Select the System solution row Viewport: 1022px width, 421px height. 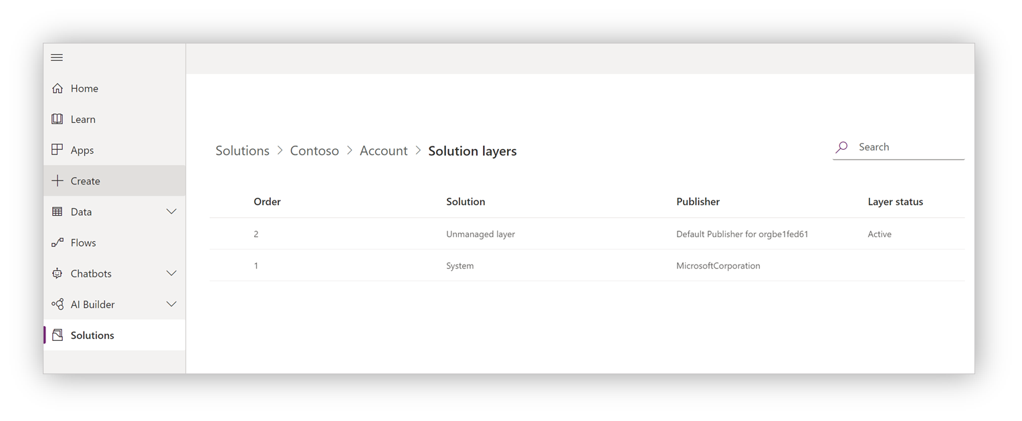[587, 265]
